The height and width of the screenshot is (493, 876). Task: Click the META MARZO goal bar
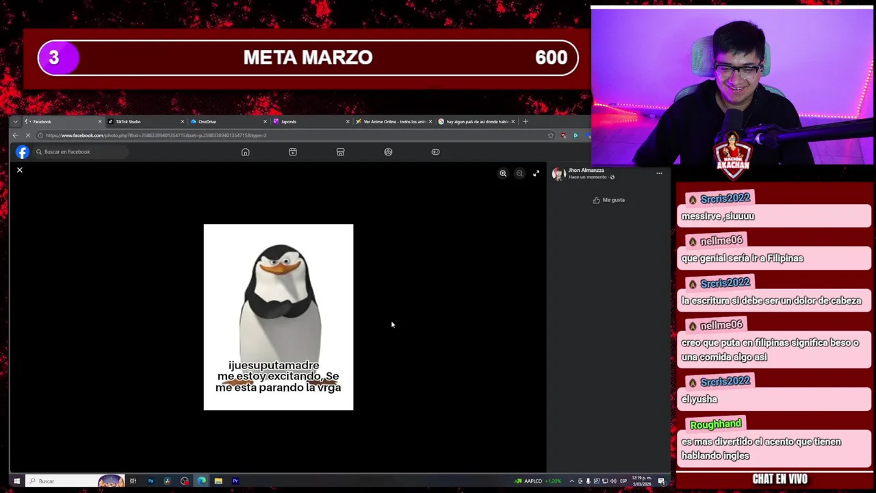[x=308, y=58]
